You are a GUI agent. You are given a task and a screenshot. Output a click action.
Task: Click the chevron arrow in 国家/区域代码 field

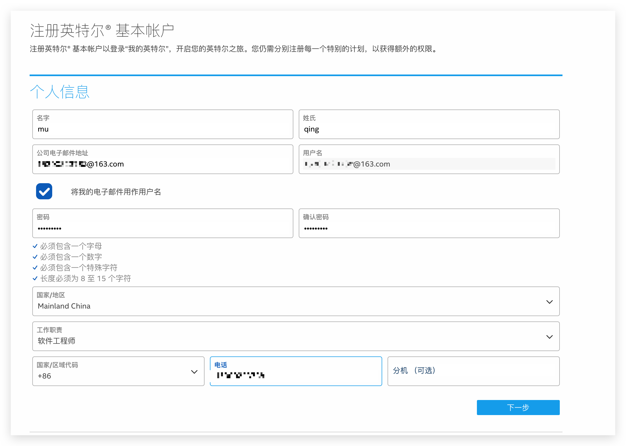194,372
